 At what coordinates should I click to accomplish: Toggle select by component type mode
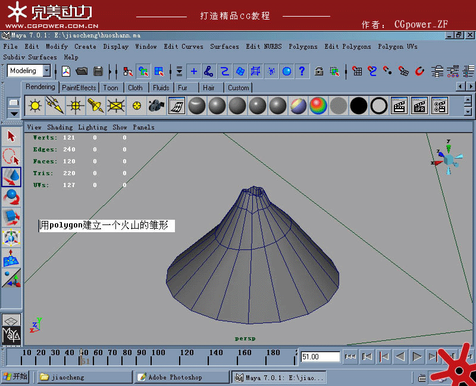click(x=159, y=71)
